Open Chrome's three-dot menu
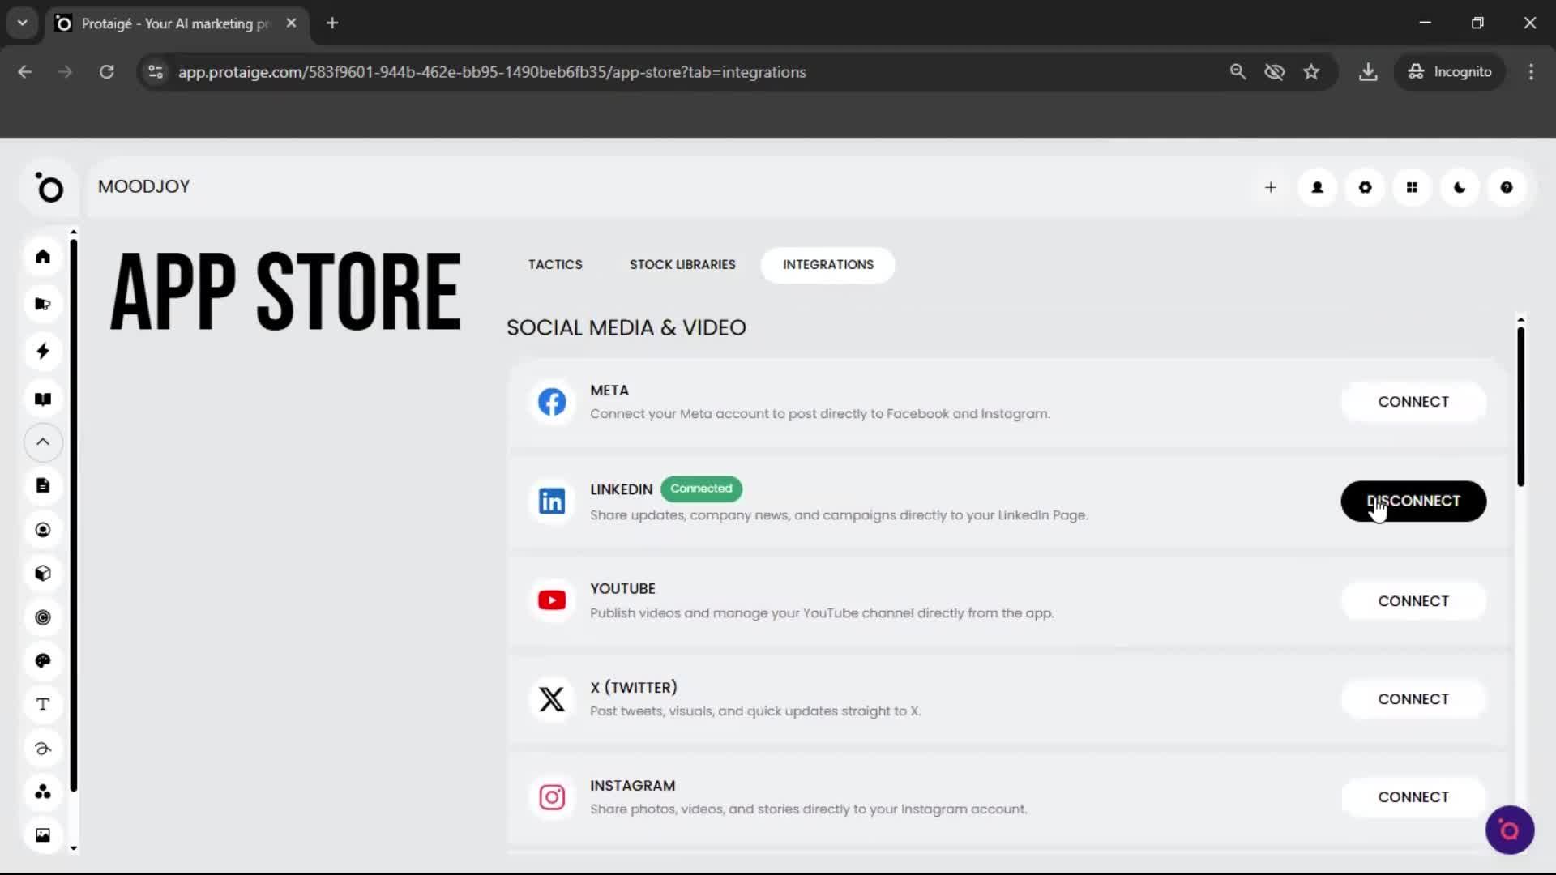This screenshot has width=1556, height=875. coord(1532,71)
